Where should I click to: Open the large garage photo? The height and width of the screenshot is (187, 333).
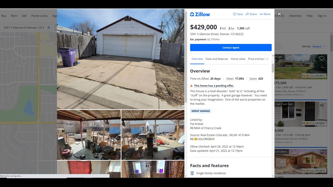point(121,59)
